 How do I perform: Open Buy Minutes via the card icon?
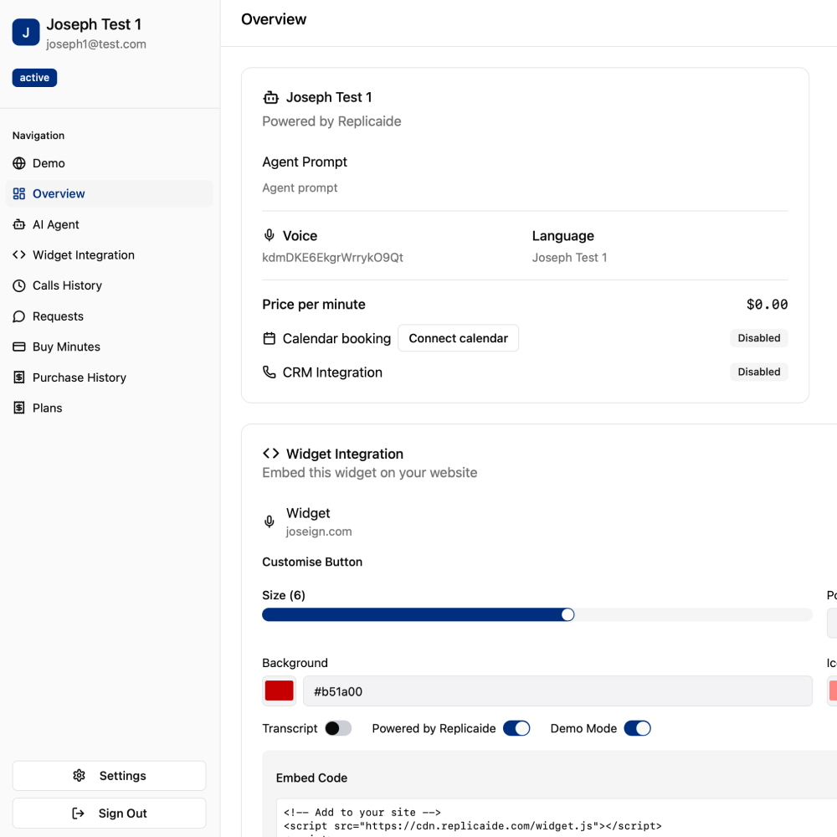point(18,347)
